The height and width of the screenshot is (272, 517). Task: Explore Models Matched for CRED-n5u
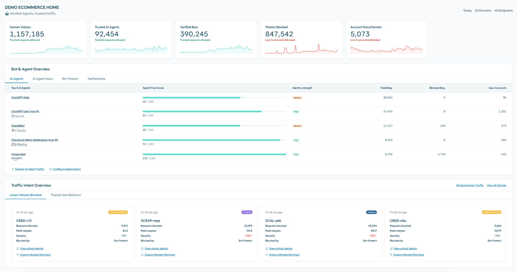point(409,255)
